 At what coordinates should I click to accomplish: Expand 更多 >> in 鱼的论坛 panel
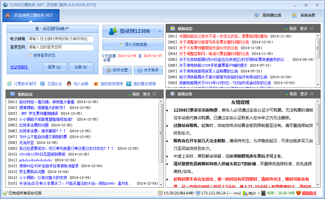click(x=149, y=94)
